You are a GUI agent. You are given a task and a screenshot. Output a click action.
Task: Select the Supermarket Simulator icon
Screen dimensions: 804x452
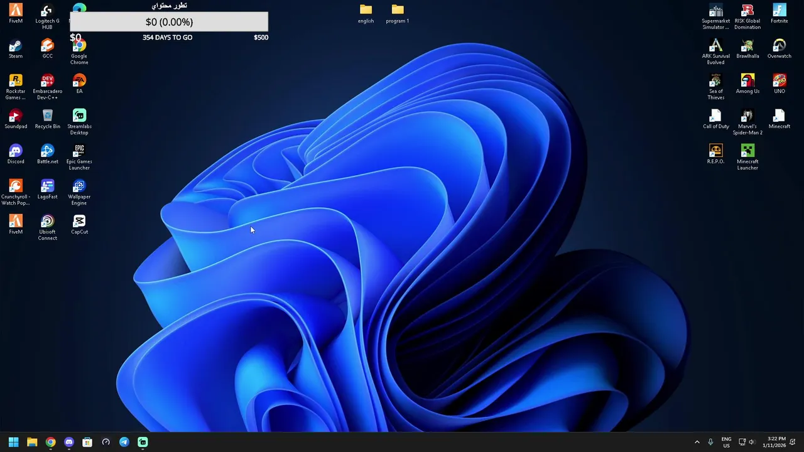715,17
